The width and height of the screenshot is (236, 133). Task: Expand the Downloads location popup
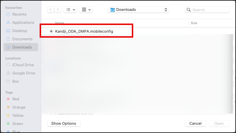139,10
